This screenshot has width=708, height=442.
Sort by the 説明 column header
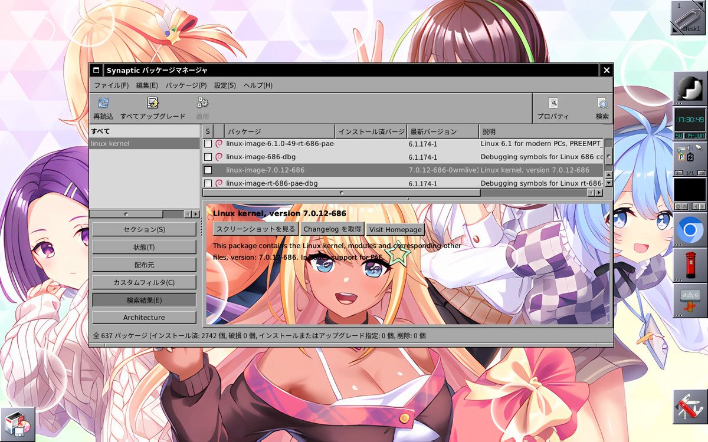pos(542,131)
